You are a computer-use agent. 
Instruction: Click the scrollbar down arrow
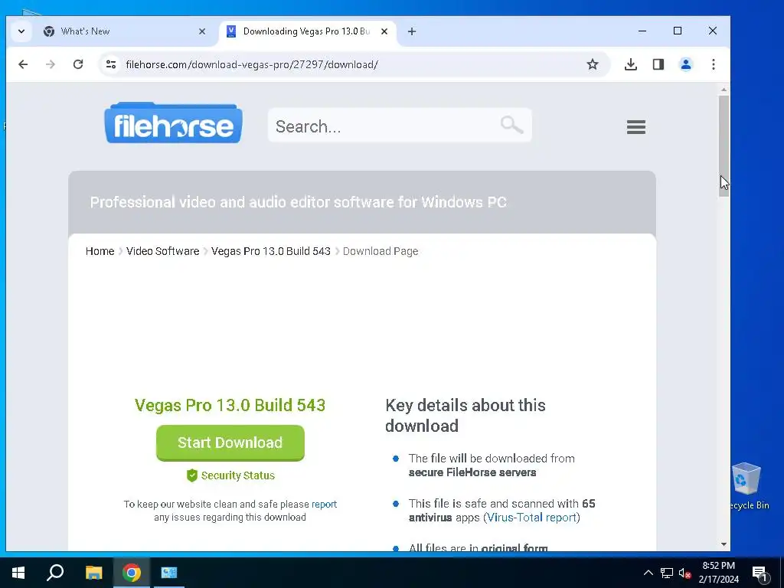(724, 544)
